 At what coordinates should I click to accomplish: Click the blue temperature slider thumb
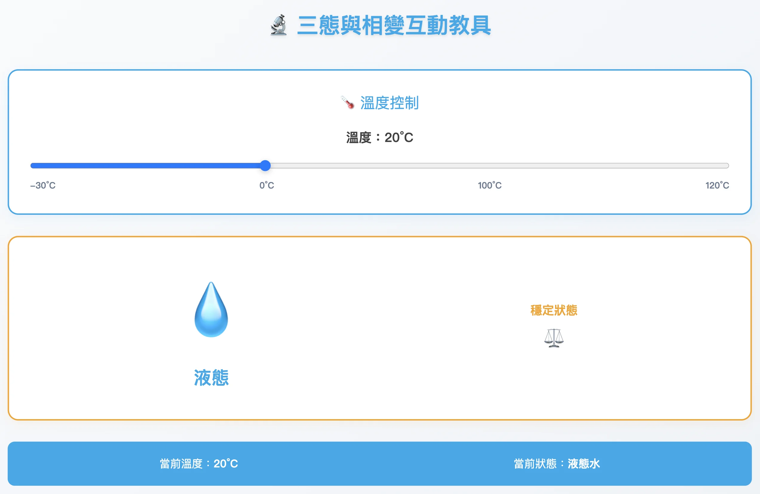265,166
